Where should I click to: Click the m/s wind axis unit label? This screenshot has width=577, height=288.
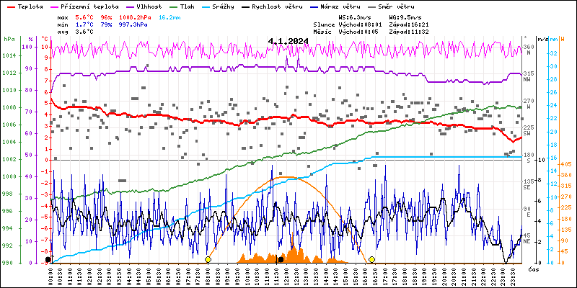click(542, 38)
